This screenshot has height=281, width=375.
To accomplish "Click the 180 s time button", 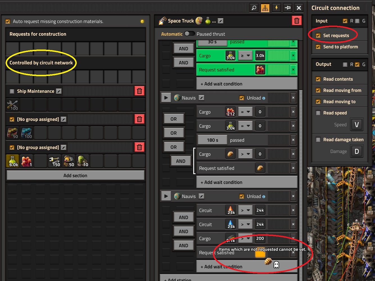I will (213, 140).
